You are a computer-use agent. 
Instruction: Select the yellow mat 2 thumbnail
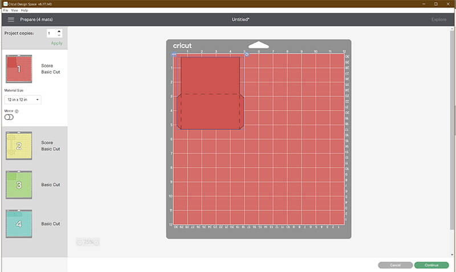point(19,146)
